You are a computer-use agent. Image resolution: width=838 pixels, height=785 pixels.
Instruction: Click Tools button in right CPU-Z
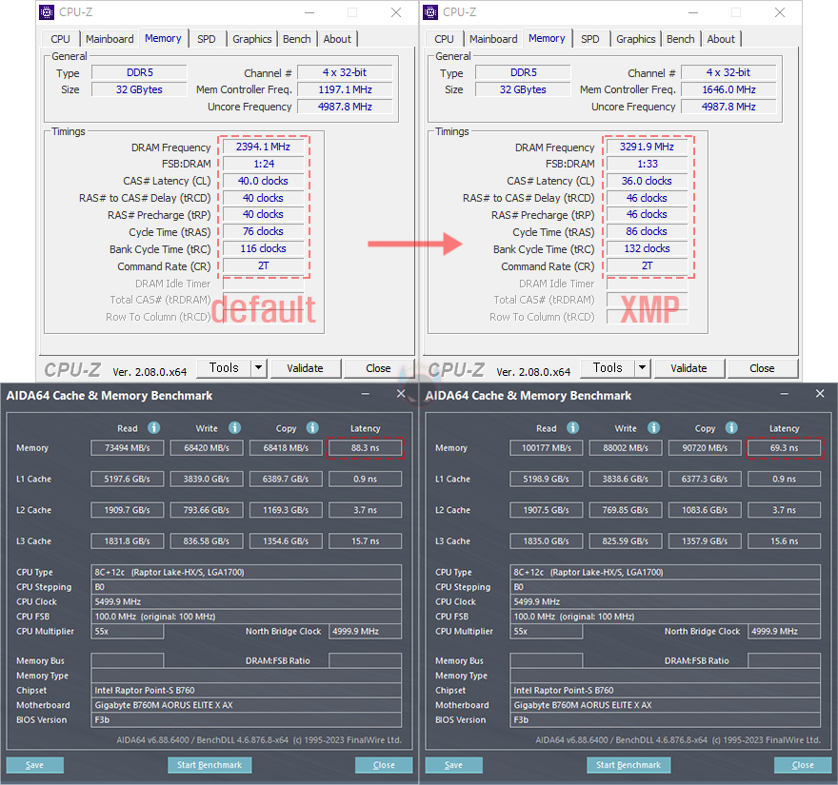coord(608,367)
